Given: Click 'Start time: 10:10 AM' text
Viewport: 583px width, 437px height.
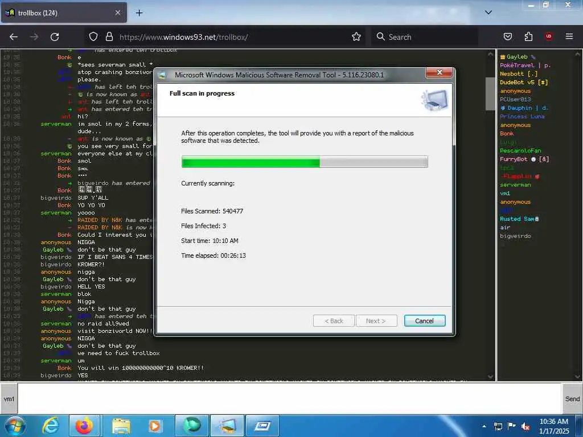Looking at the screenshot, I should coord(210,241).
